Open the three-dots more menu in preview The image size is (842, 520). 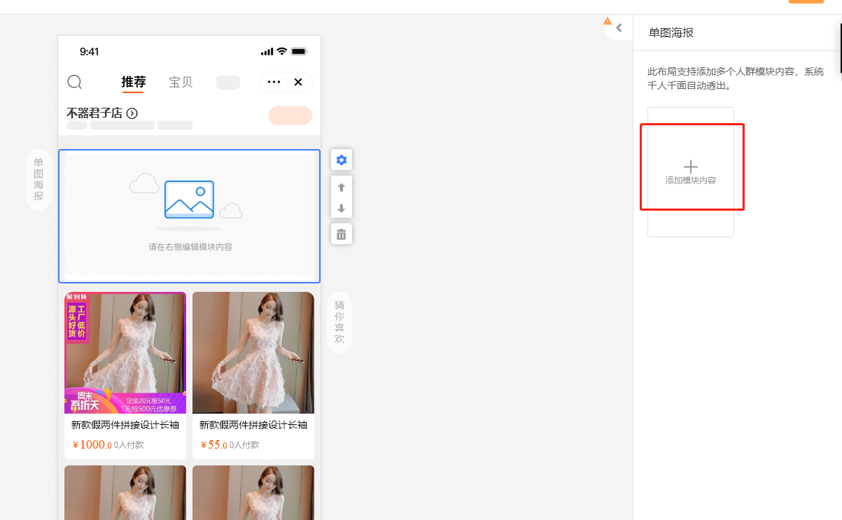click(274, 82)
